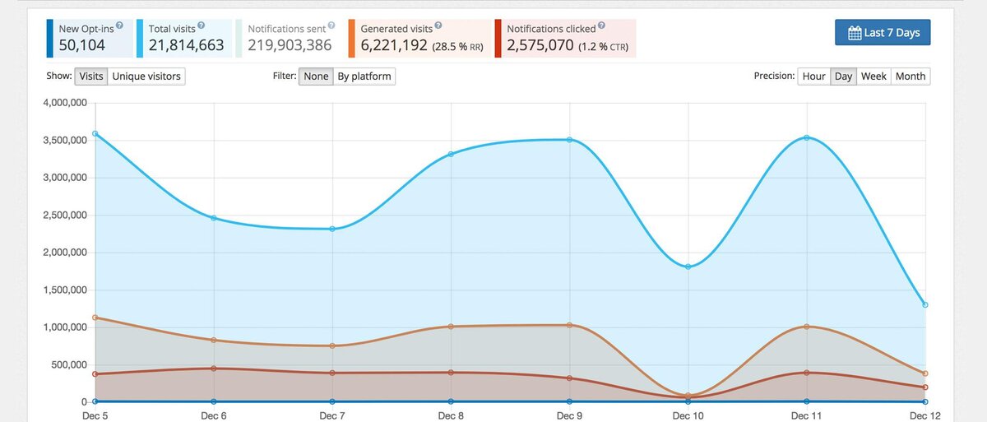Screen dimensions: 987x422
Task: Show Visits in the chart
Action: pos(91,76)
